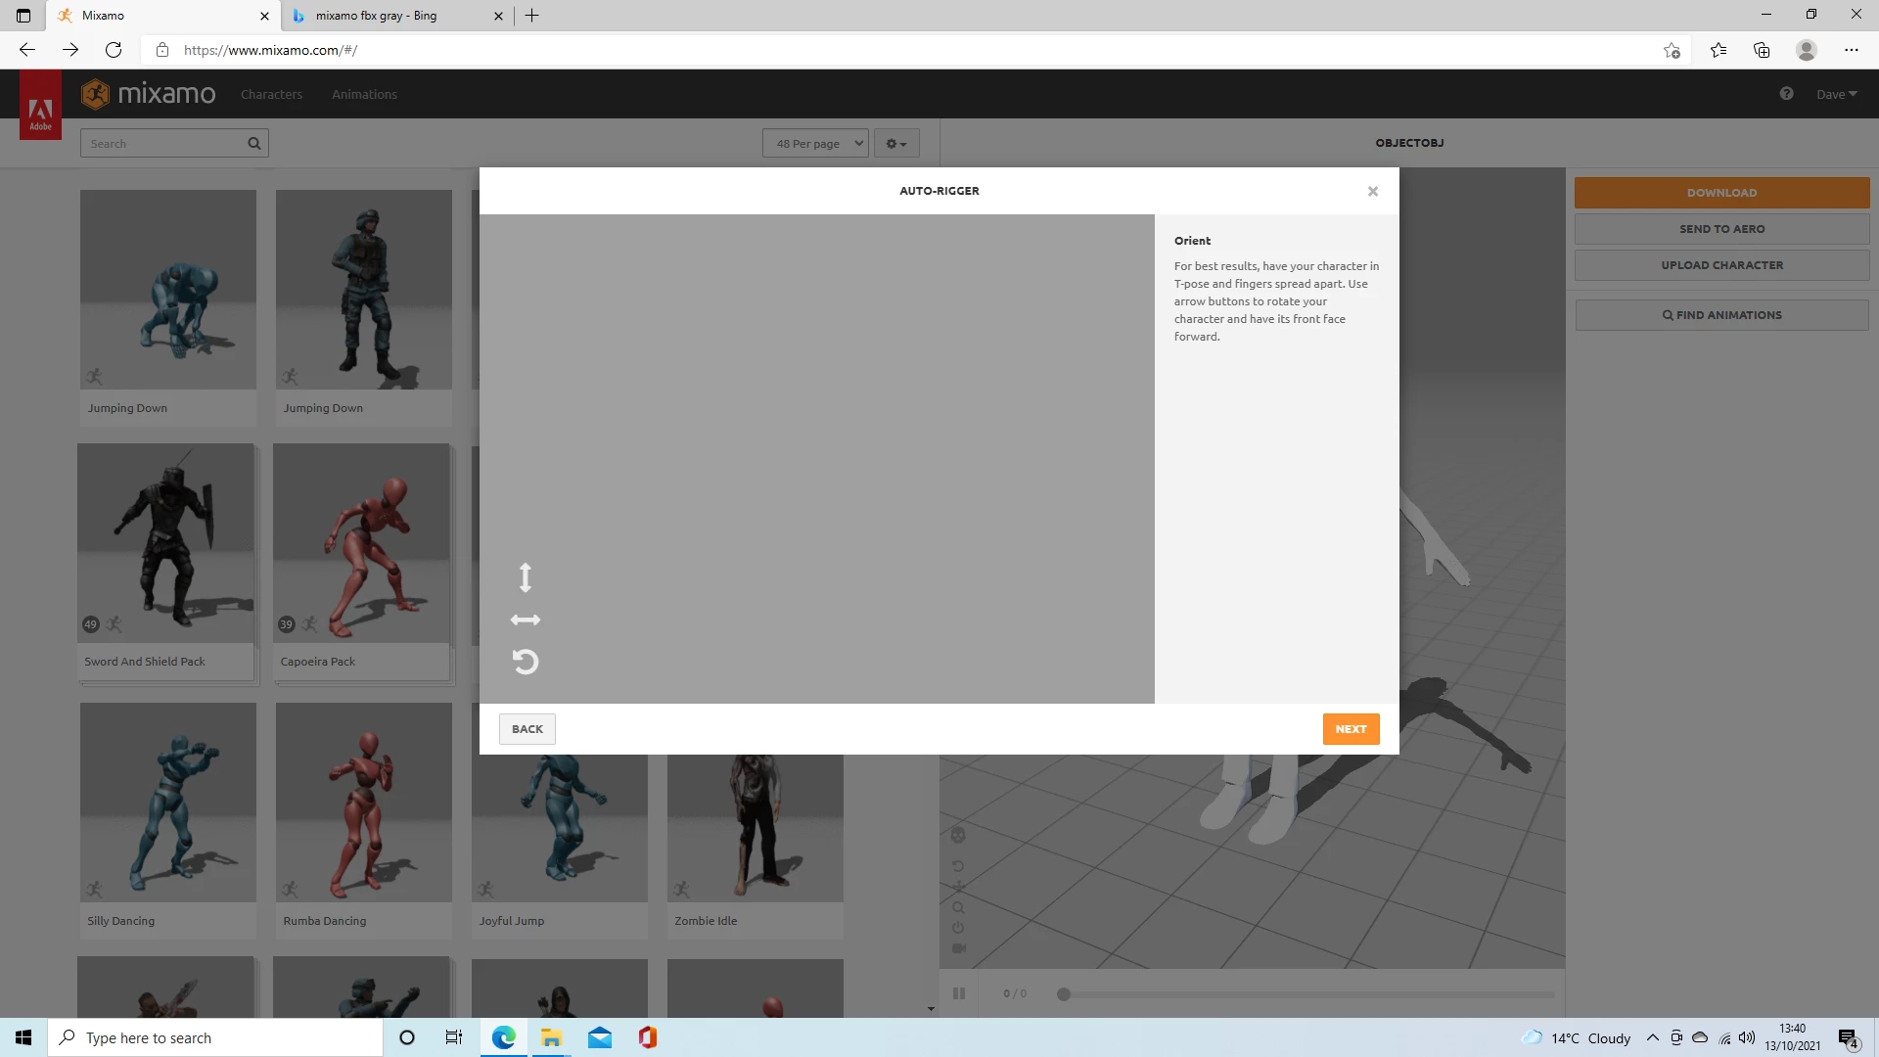Click the search magnifier icon
This screenshot has height=1057, width=1879.
point(254,144)
